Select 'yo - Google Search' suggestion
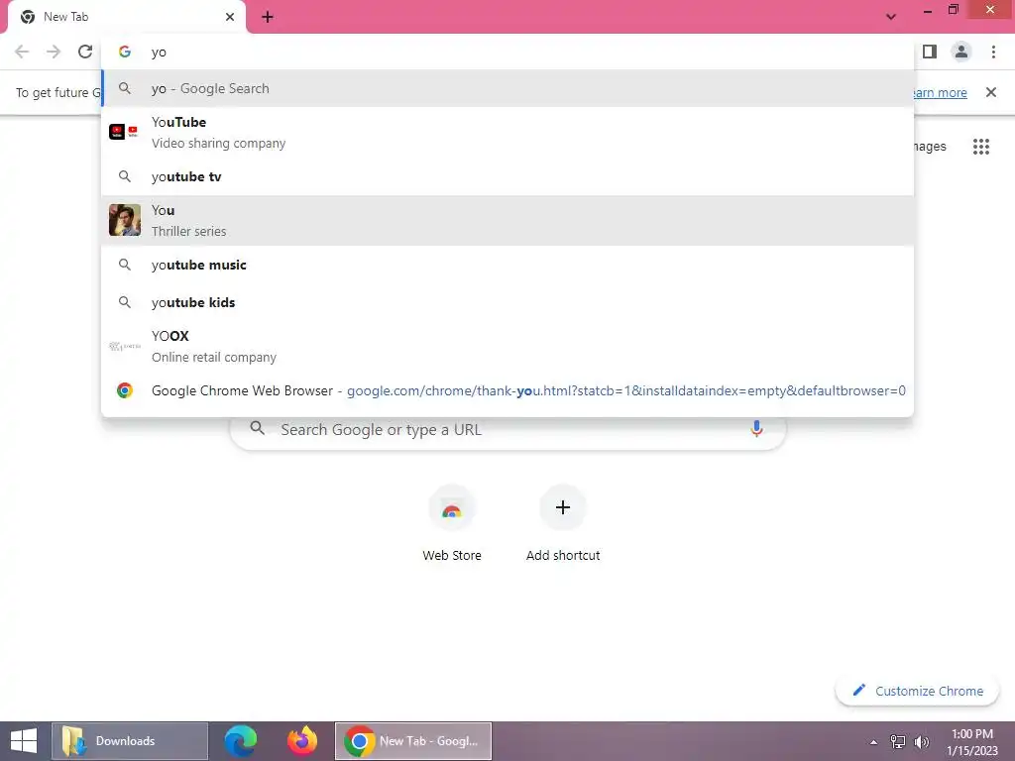The height and width of the screenshot is (761, 1015). point(507,88)
